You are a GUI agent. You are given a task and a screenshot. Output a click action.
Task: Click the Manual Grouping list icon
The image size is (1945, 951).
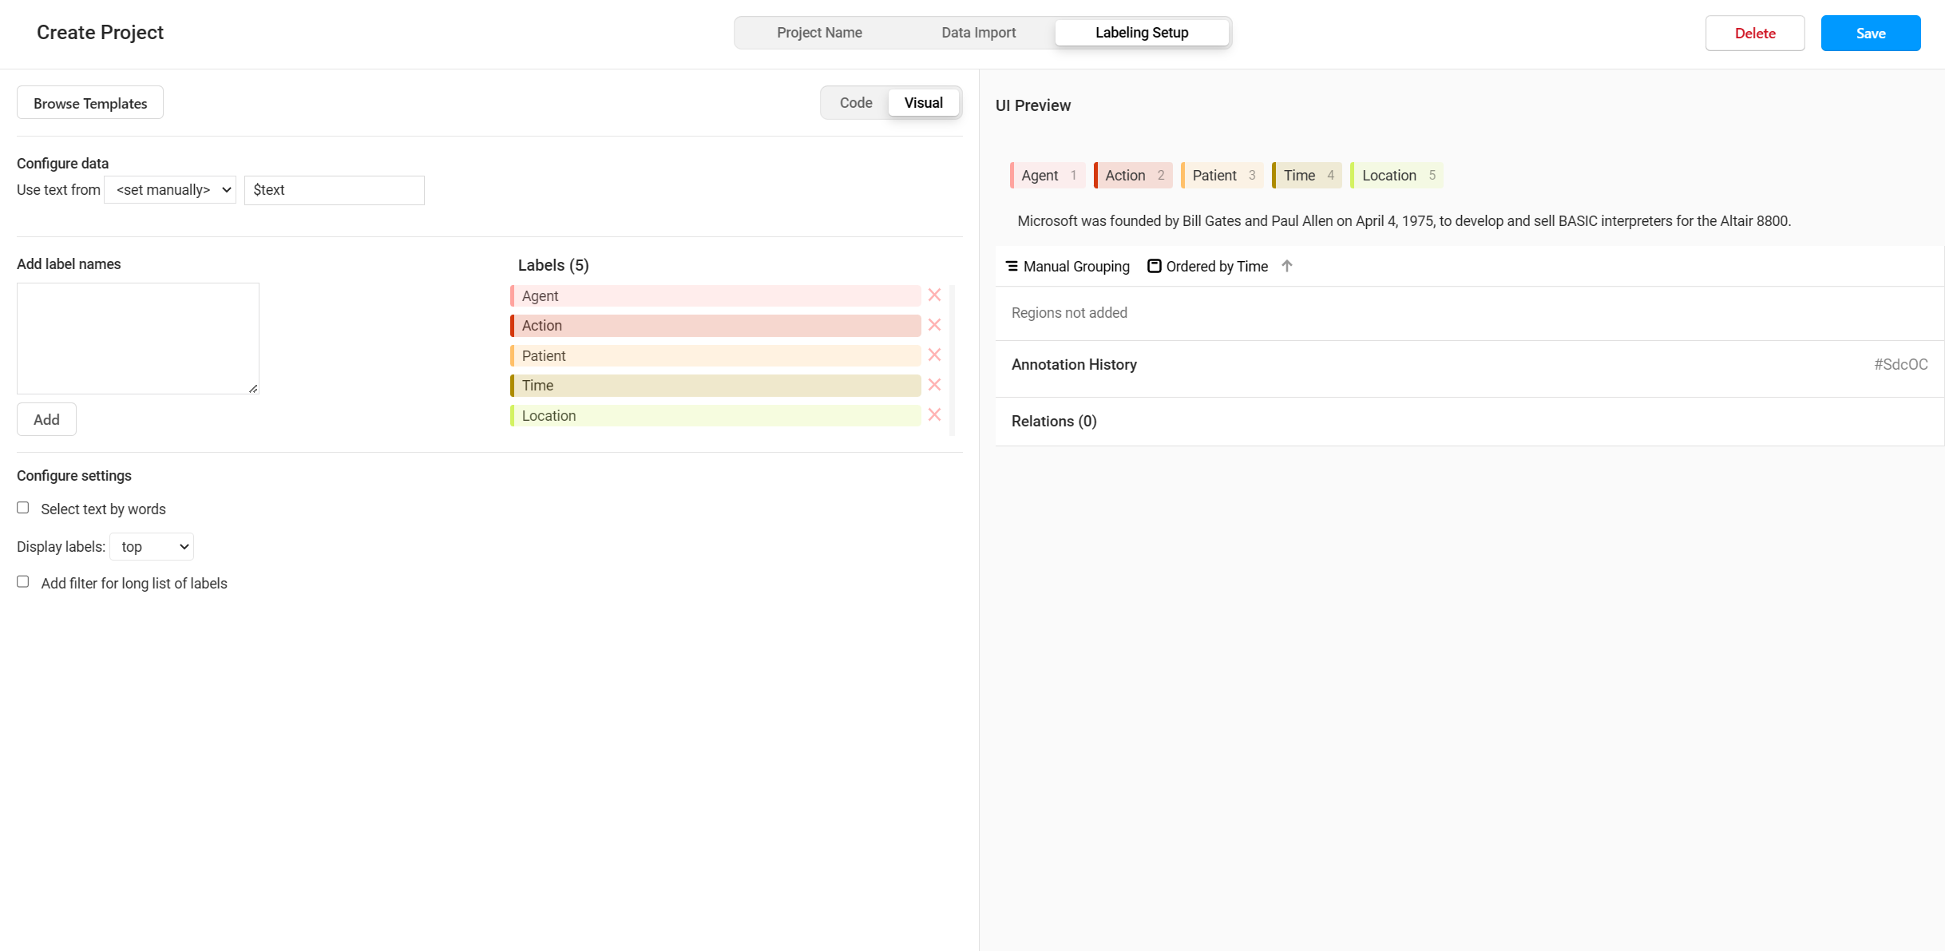(1012, 266)
